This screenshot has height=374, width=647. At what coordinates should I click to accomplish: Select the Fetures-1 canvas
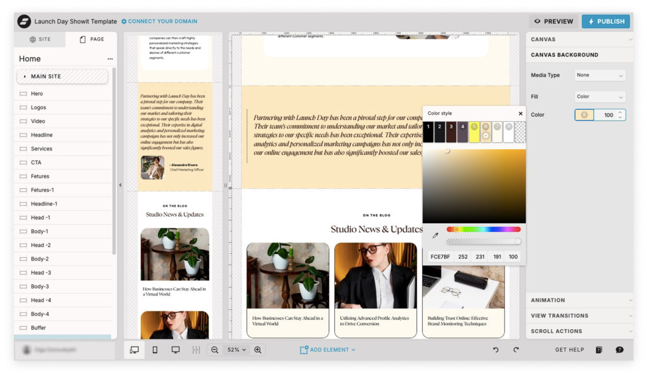64,190
